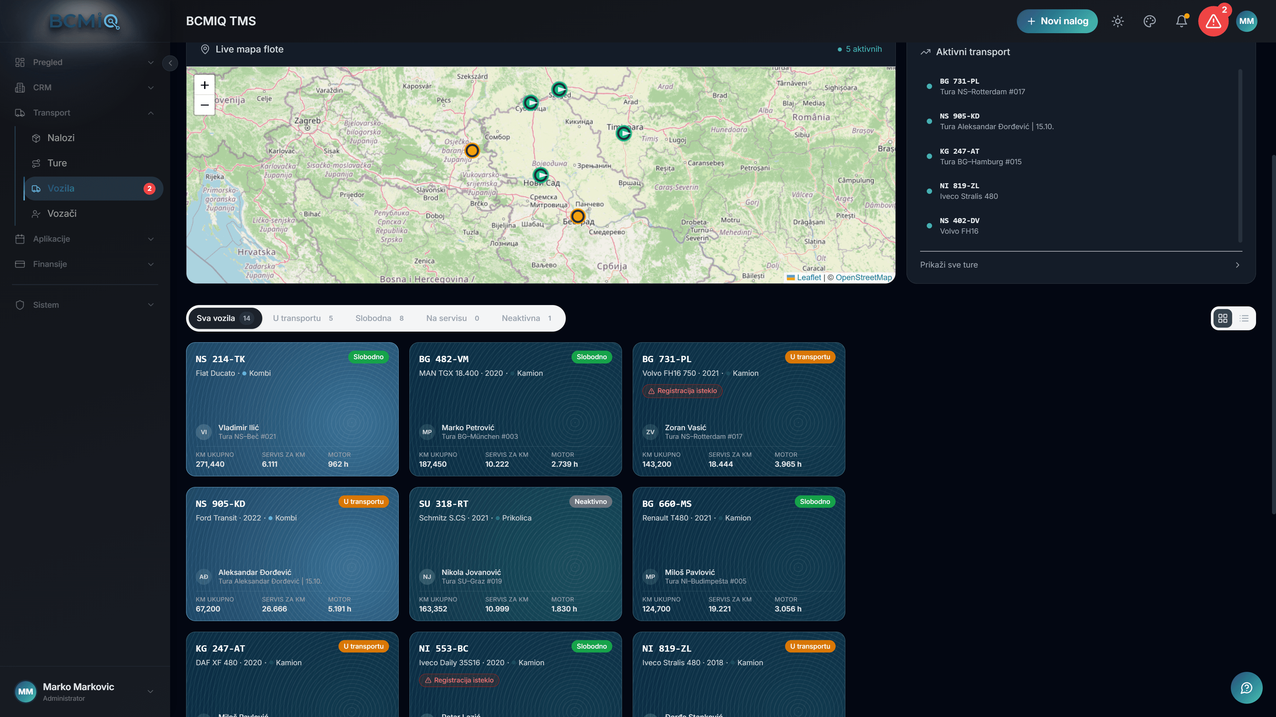1276x717 pixels.
Task: Open MM user avatar in header
Action: point(1246,21)
